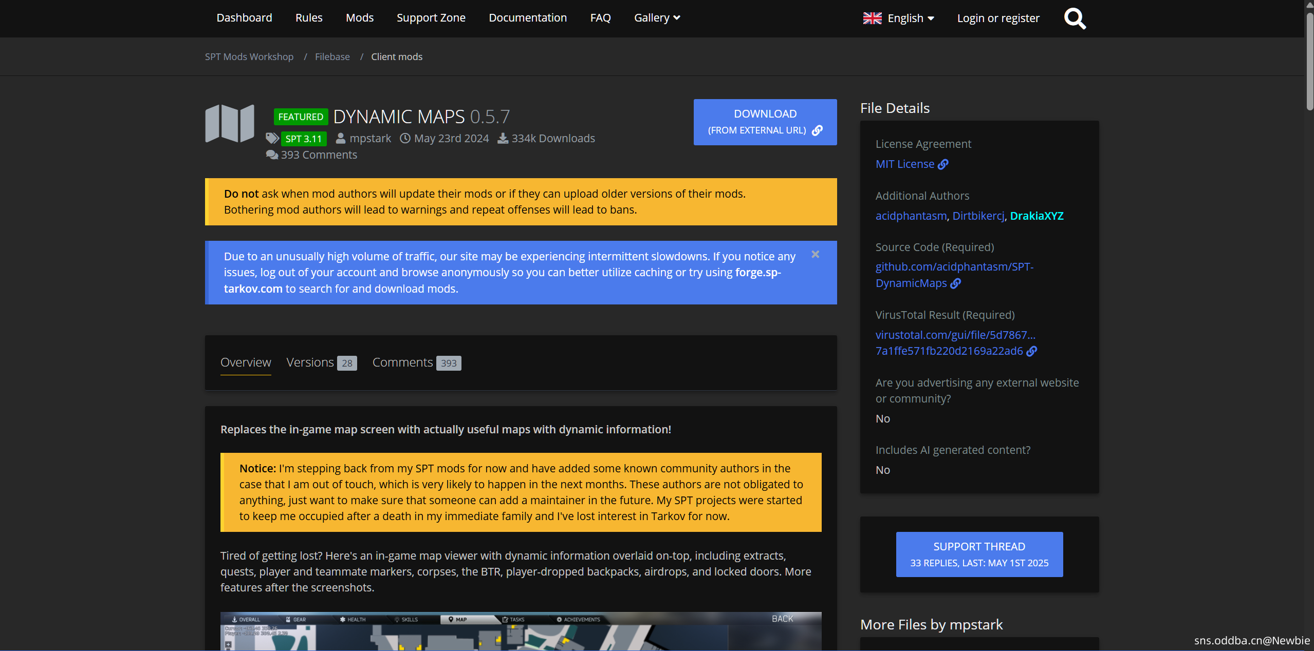Image resolution: width=1314 pixels, height=651 pixels.
Task: Click the 'More Files by mpstark' heading
Action: click(x=931, y=625)
